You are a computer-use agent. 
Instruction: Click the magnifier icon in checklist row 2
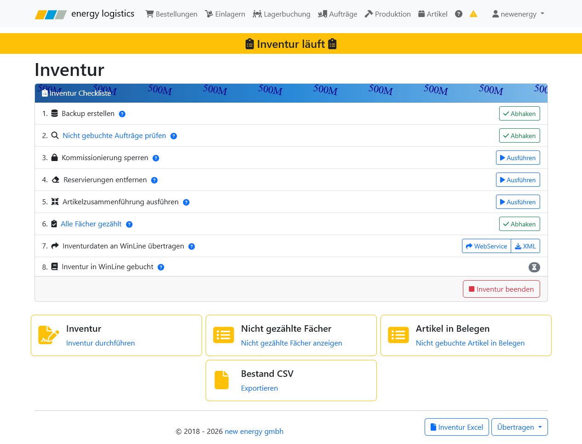tap(55, 135)
